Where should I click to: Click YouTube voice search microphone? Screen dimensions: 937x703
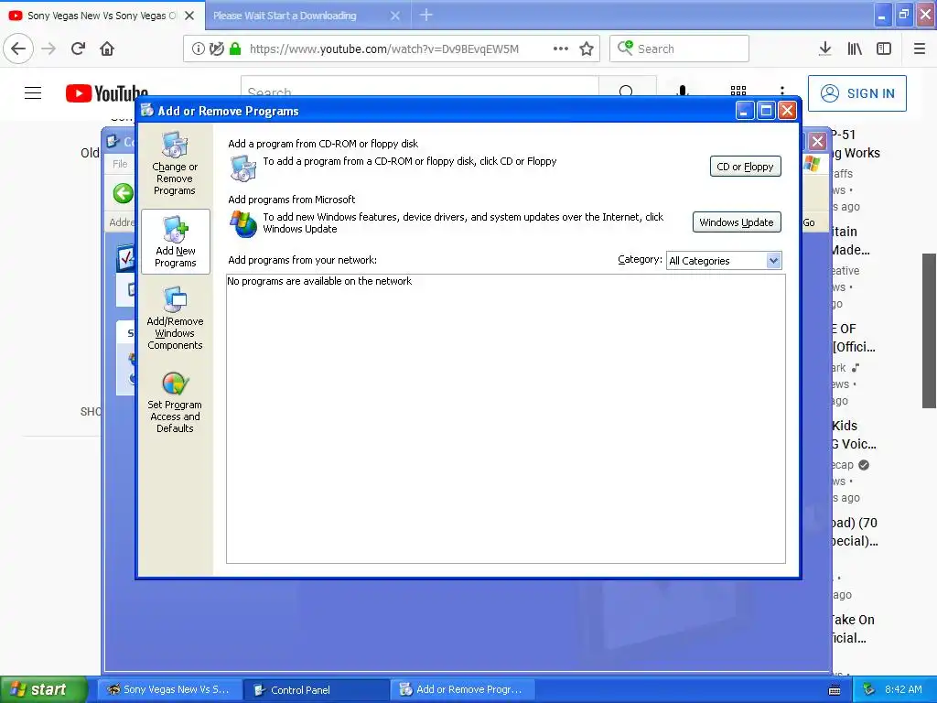tap(683, 91)
